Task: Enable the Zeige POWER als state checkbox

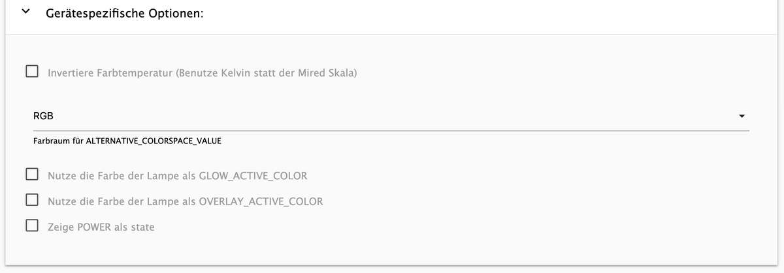Action: pyautogui.click(x=31, y=227)
